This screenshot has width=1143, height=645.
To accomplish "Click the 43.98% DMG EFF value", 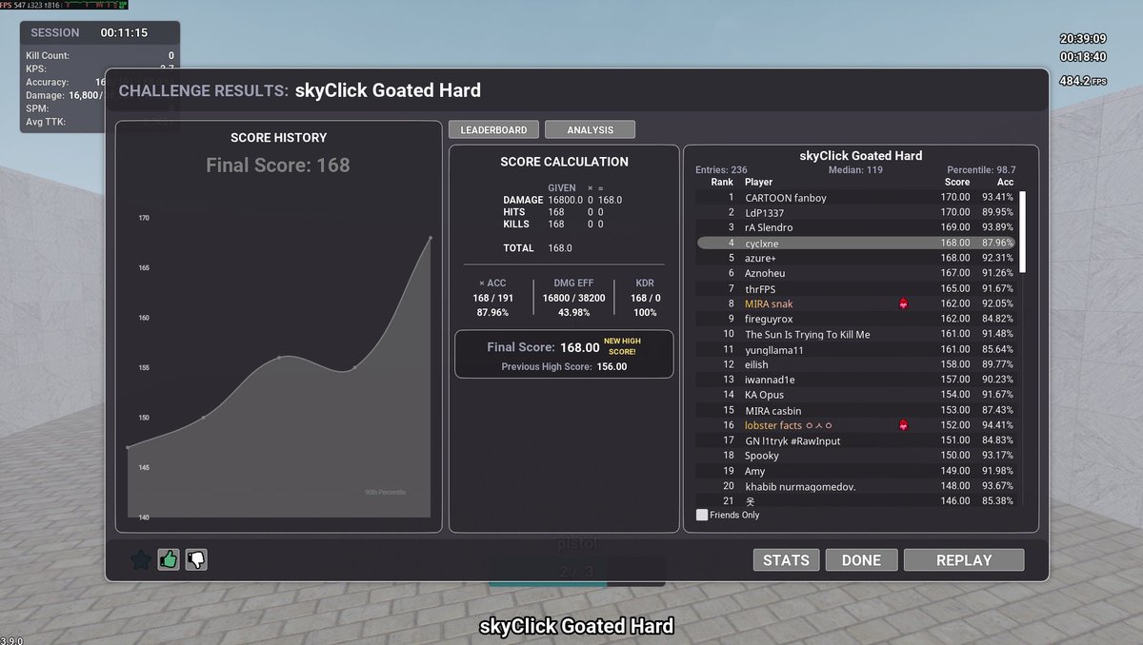I will pos(572,312).
